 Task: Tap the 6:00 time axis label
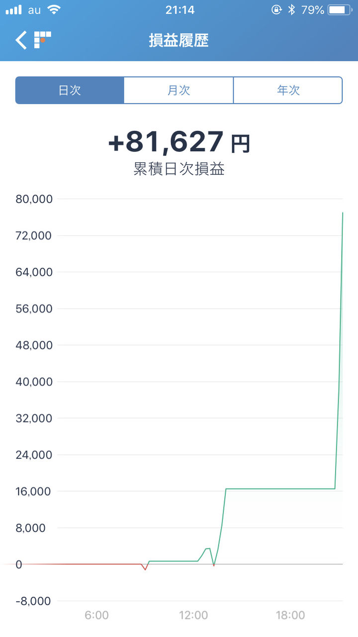pos(96,616)
